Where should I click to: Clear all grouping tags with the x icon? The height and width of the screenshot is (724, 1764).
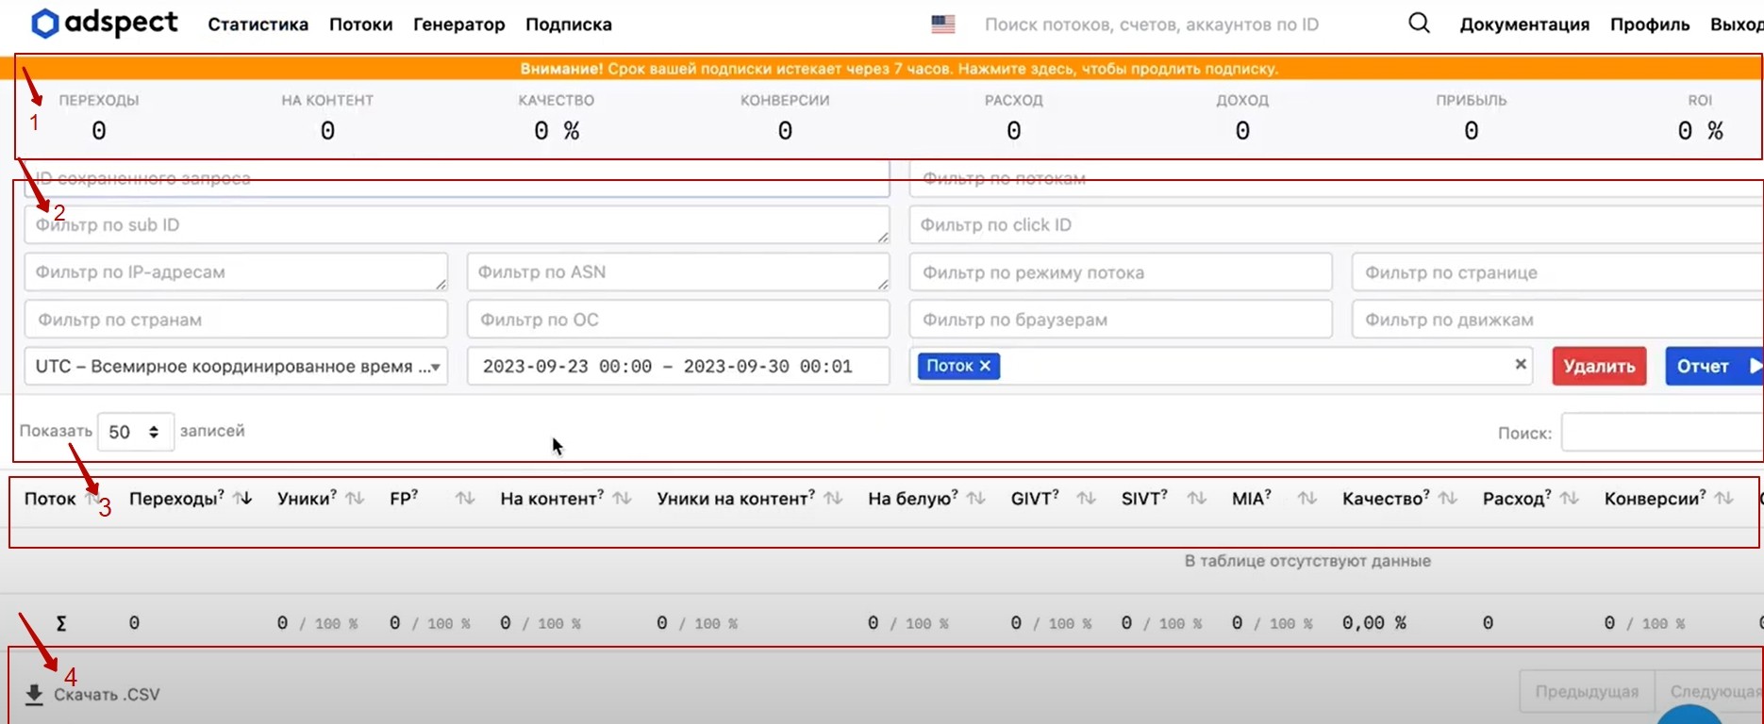click(1521, 365)
